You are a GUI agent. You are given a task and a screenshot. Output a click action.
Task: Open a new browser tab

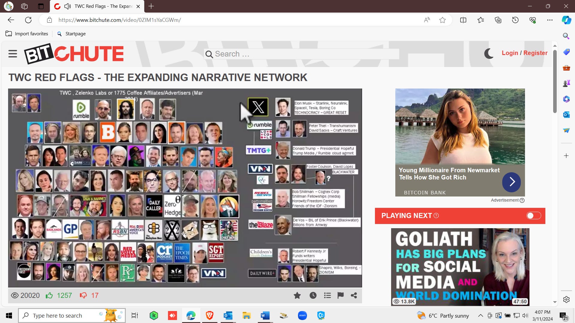[151, 6]
